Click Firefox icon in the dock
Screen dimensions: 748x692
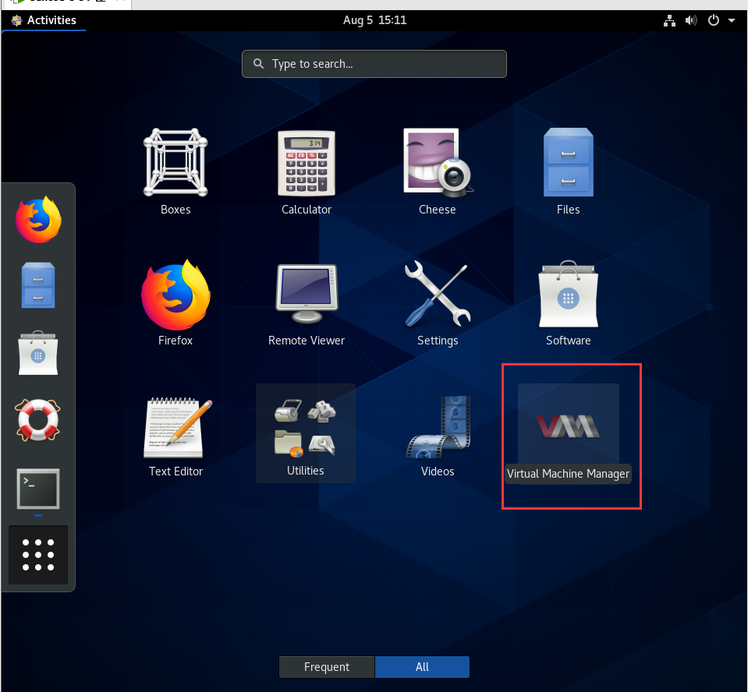[x=38, y=219]
